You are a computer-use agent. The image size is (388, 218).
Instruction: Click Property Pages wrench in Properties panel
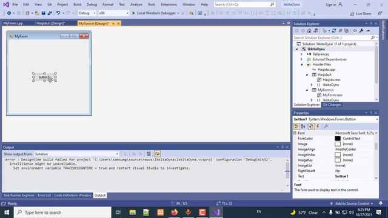coord(326,127)
